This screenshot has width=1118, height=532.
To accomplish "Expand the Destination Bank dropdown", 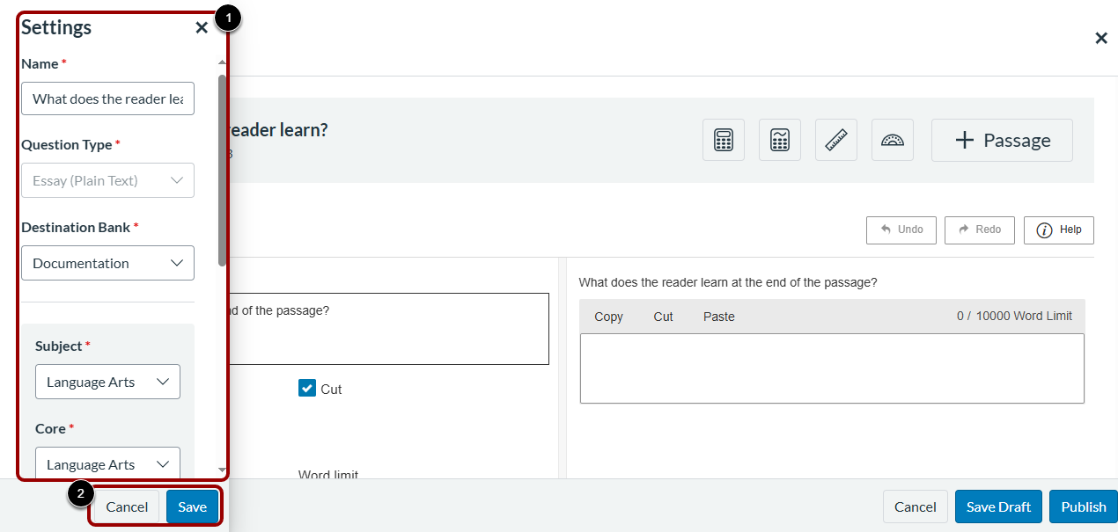I will point(107,263).
